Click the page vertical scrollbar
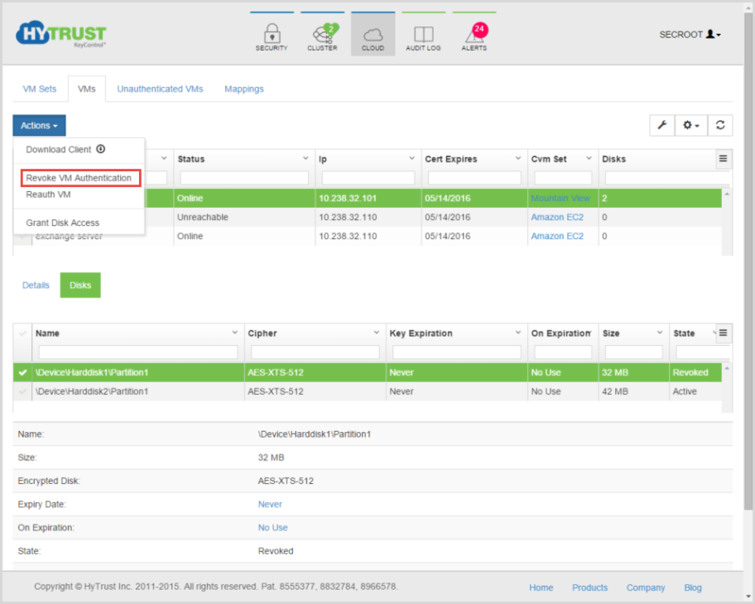This screenshot has width=755, height=604. [x=748, y=260]
